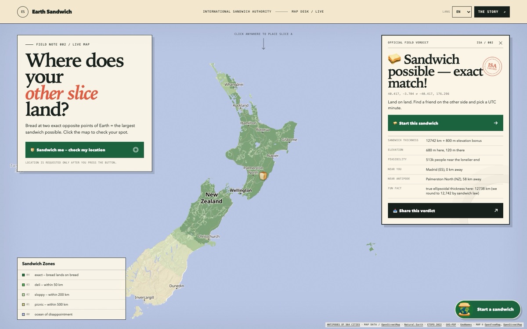Click the location target icon in button

click(x=136, y=150)
